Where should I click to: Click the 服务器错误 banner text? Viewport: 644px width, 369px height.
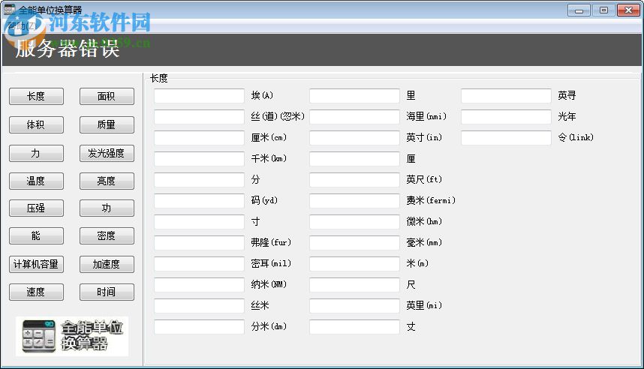pyautogui.click(x=68, y=49)
